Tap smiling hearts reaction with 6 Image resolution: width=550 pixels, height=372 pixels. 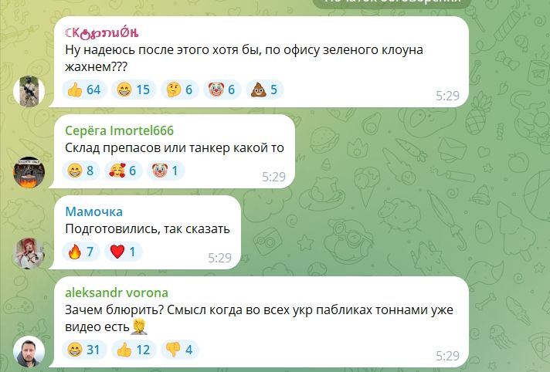point(124,171)
